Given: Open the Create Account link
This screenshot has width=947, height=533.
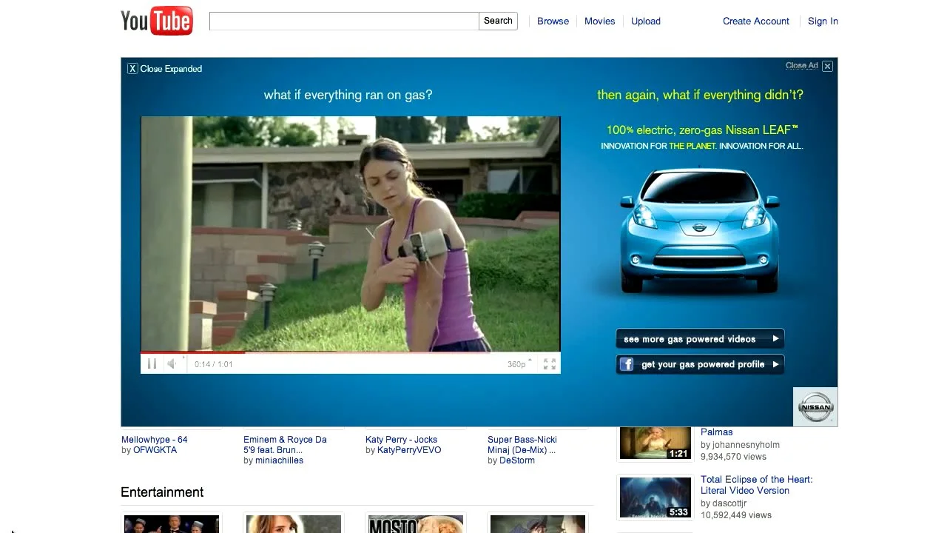Looking at the screenshot, I should (x=755, y=21).
